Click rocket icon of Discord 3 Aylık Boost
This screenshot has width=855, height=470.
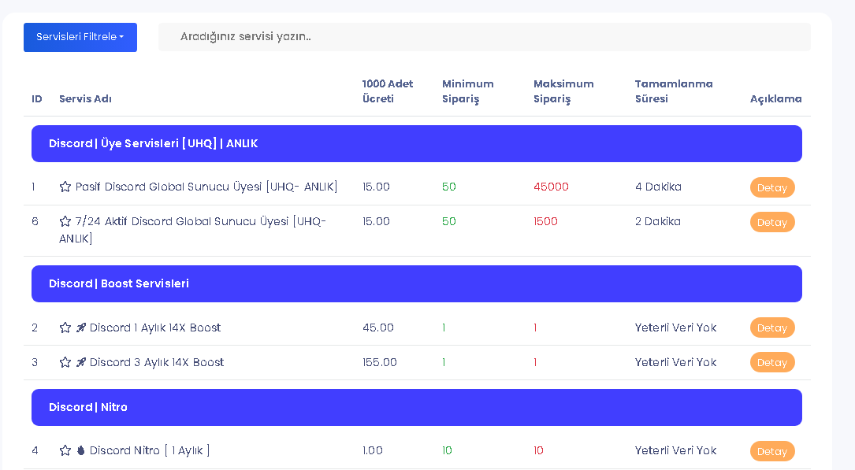click(x=80, y=362)
